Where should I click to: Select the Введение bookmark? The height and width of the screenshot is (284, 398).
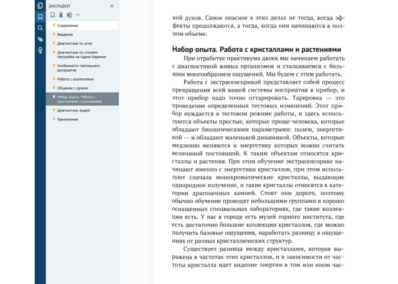[65, 34]
